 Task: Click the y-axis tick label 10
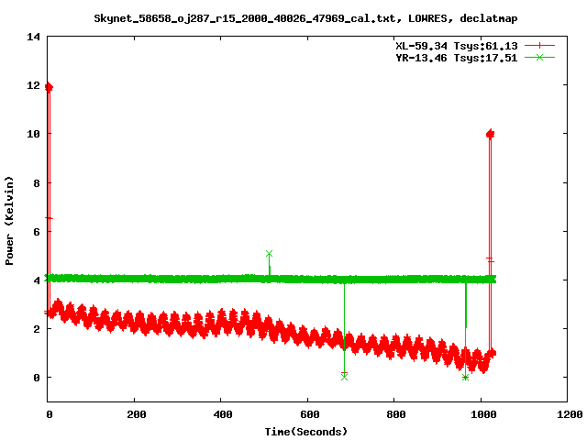pos(33,134)
